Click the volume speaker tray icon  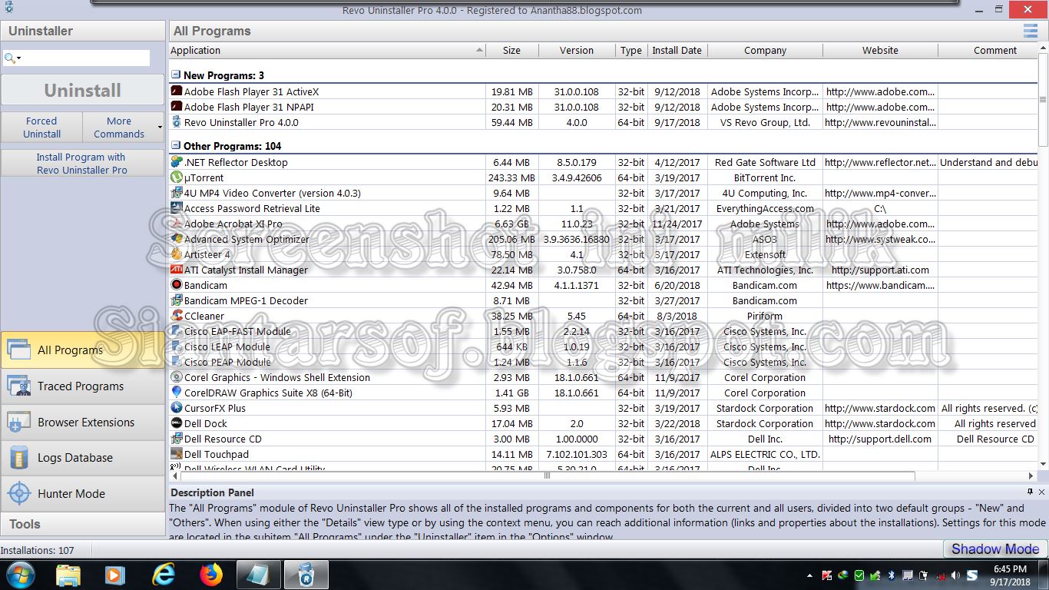tap(956, 575)
